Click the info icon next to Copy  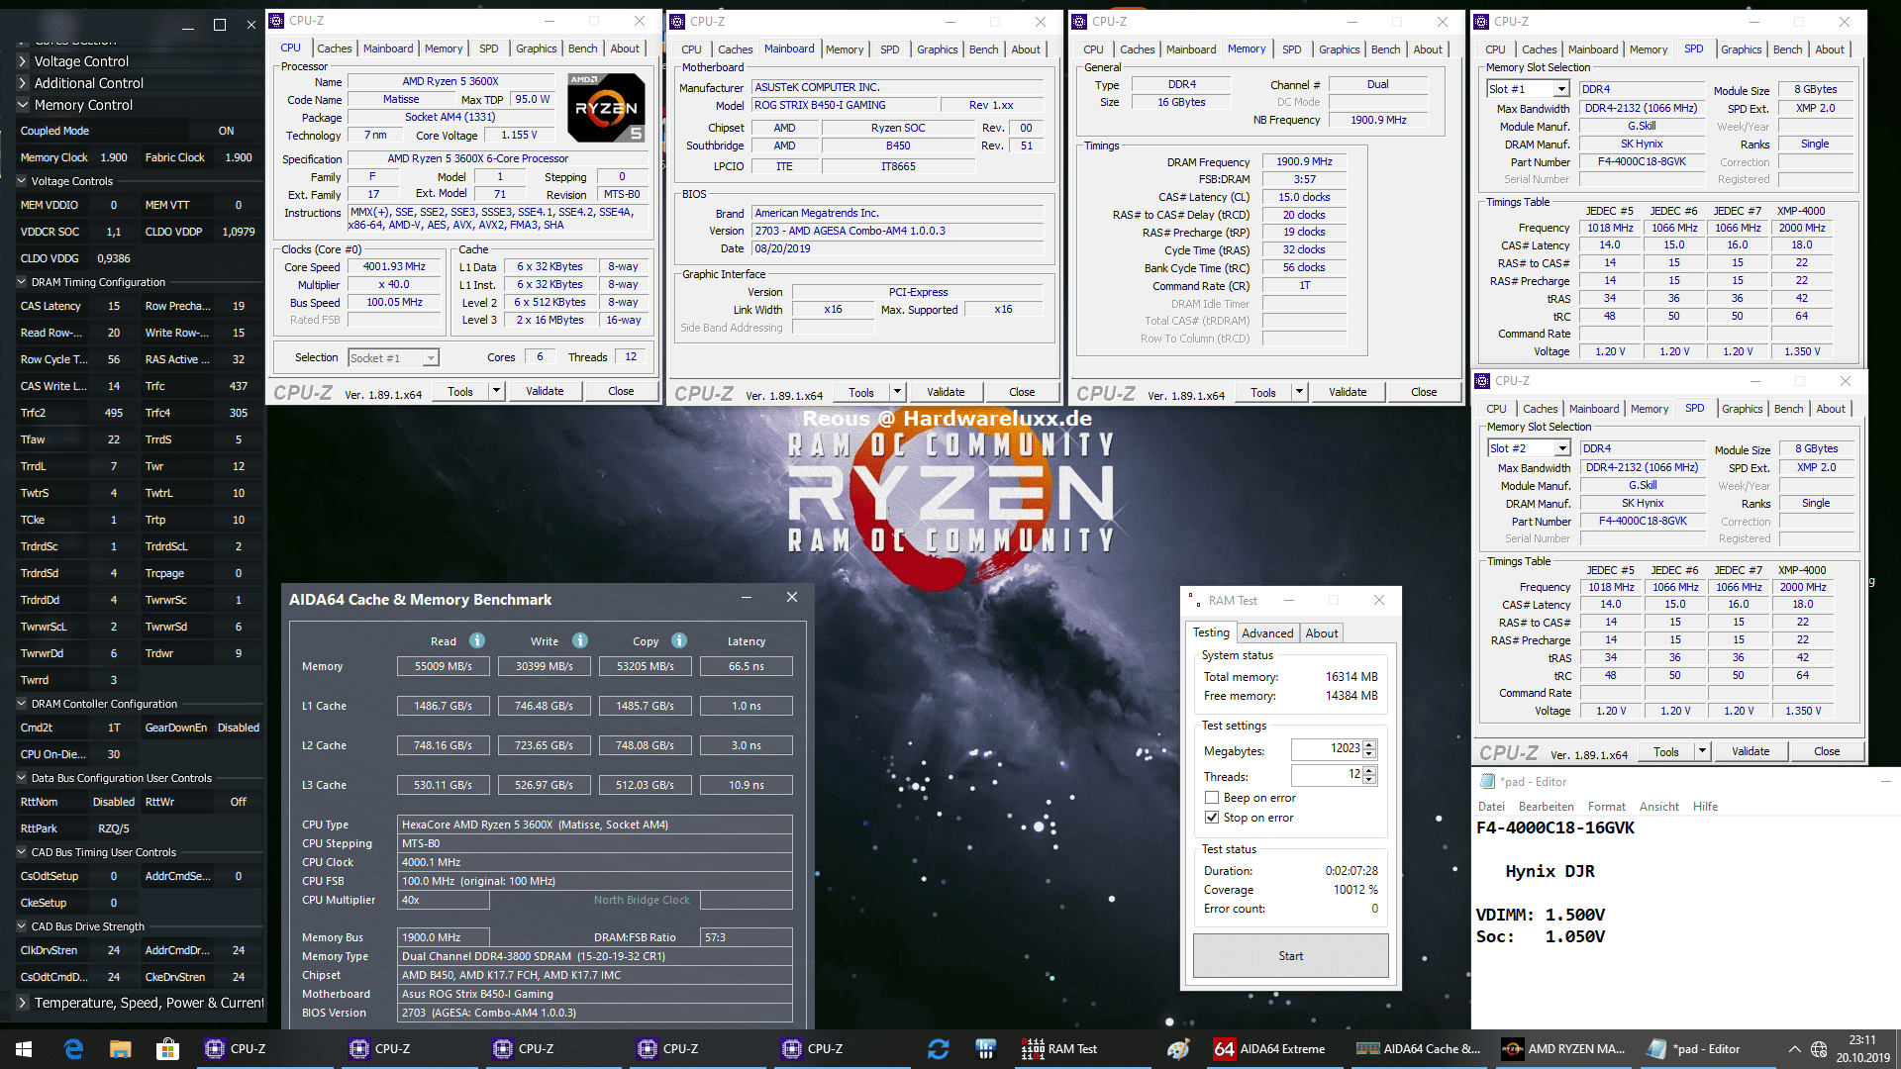[679, 640]
